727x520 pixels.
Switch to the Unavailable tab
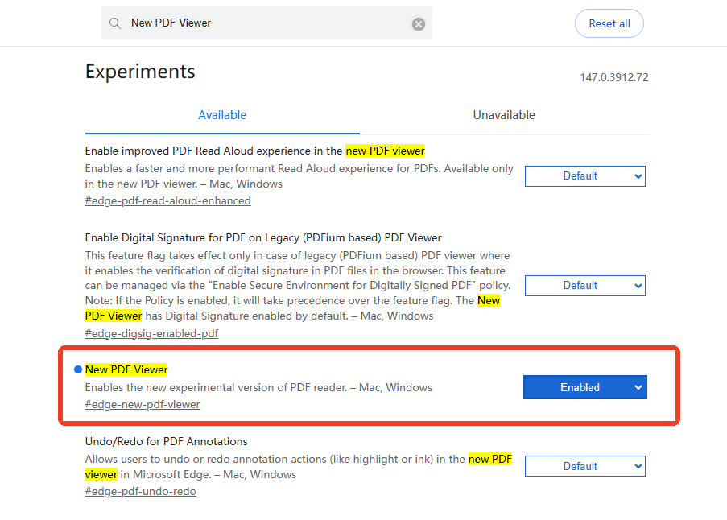(x=504, y=115)
